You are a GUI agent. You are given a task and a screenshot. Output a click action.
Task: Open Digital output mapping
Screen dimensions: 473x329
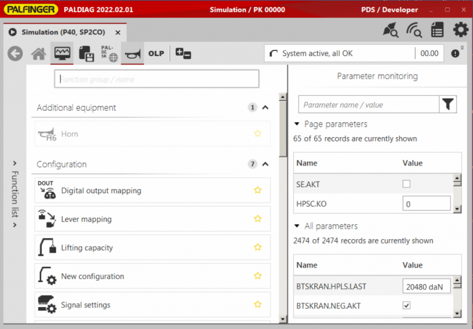101,191
